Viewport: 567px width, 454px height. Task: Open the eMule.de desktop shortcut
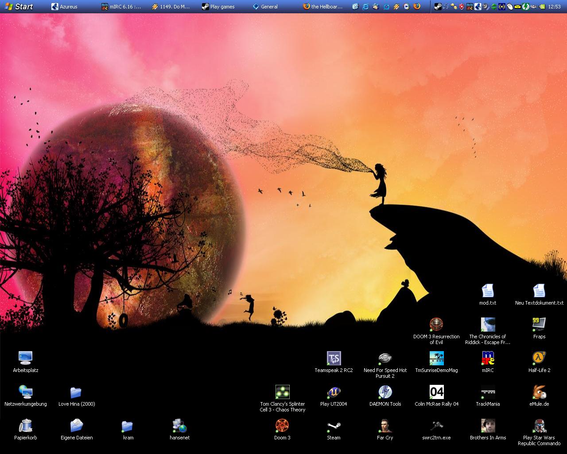[539, 392]
